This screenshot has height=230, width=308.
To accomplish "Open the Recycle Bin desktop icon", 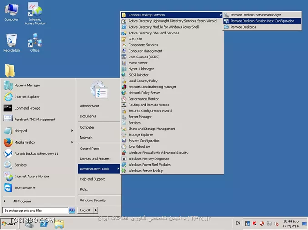I will coord(11,40).
